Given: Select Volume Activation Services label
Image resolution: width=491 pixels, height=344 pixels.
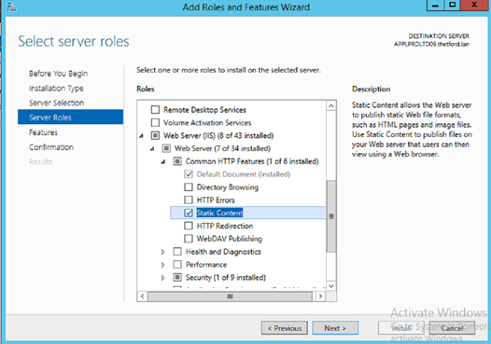Looking at the screenshot, I should pos(207,122).
